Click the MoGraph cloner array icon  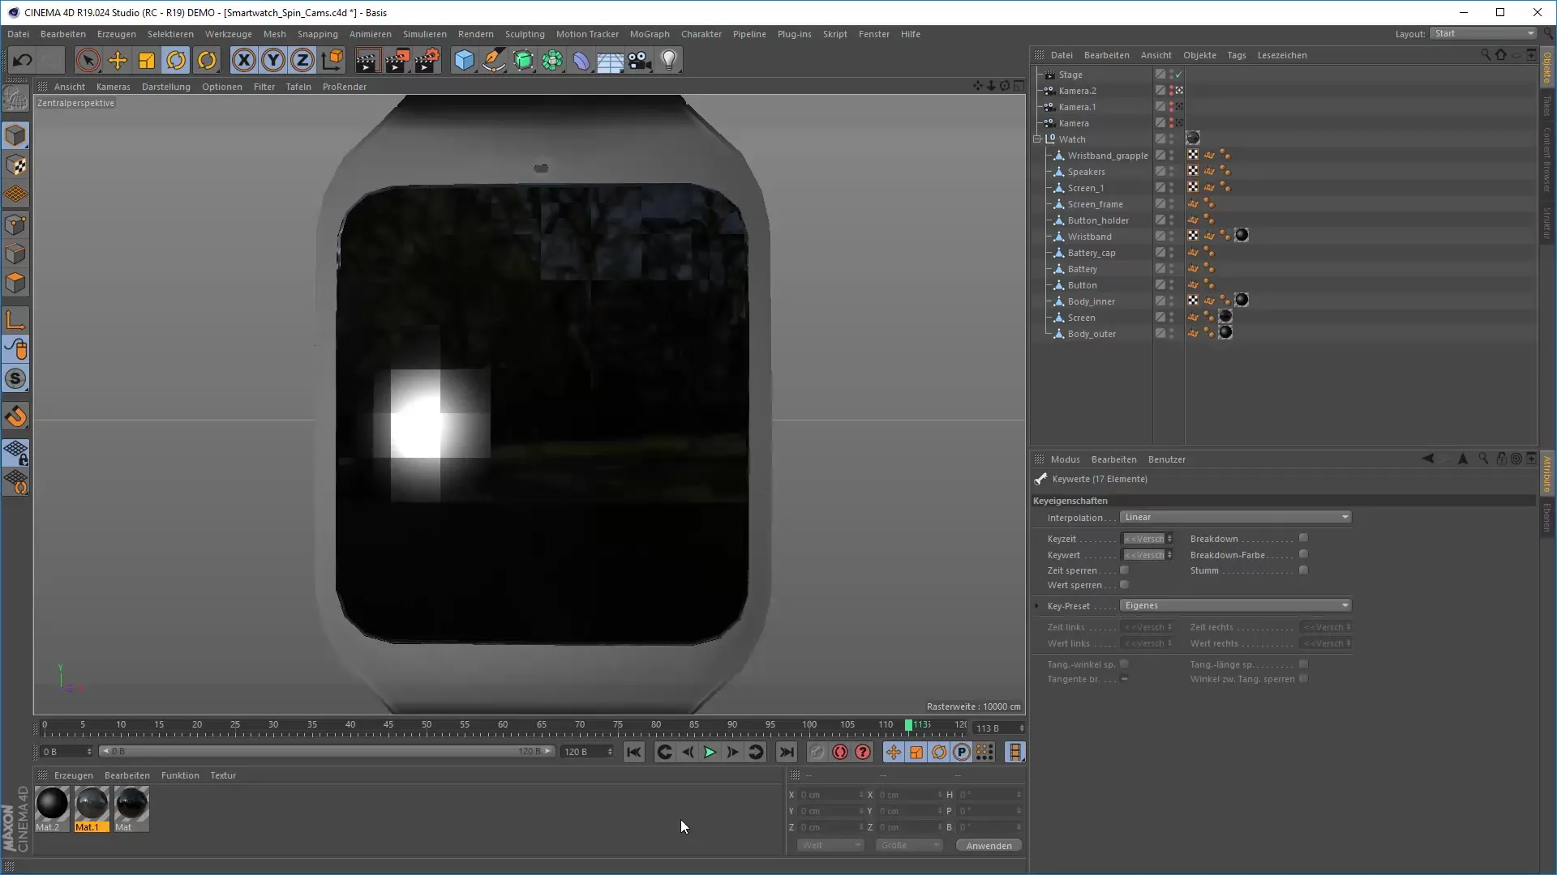tap(552, 60)
